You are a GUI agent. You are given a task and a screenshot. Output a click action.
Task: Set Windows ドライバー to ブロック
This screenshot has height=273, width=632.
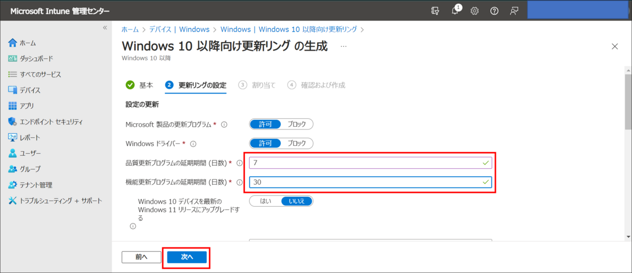coord(297,143)
